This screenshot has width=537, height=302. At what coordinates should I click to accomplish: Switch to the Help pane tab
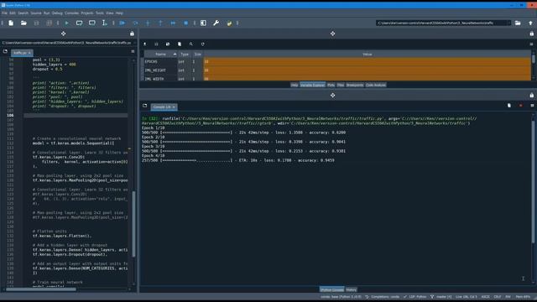pos(295,85)
